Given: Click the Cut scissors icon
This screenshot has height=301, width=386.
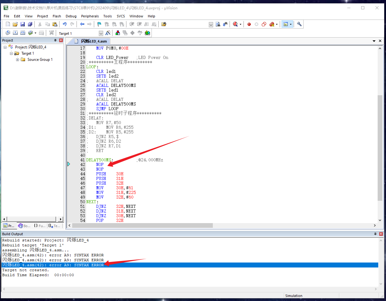Looking at the screenshot, I should pos(40,24).
